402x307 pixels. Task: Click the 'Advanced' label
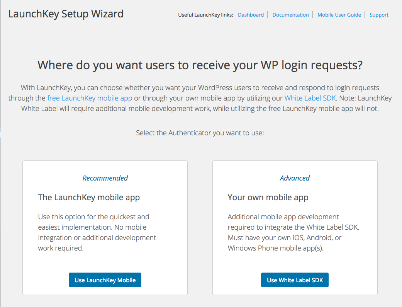pyautogui.click(x=295, y=178)
